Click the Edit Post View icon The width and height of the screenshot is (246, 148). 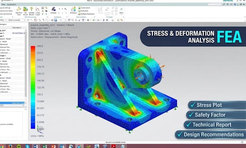tap(19, 9)
